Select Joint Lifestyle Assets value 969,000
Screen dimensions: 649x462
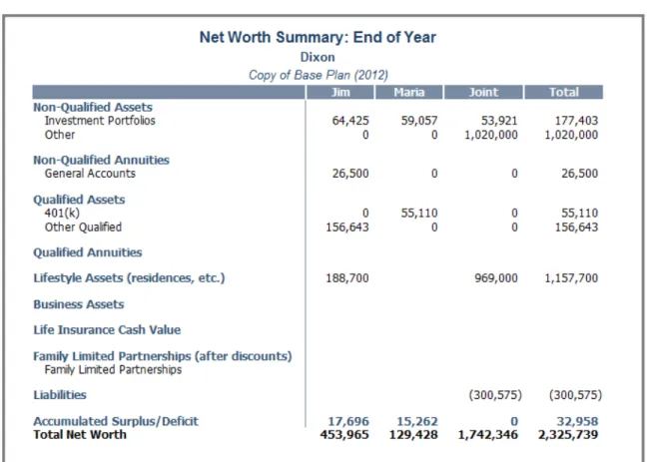pos(496,278)
